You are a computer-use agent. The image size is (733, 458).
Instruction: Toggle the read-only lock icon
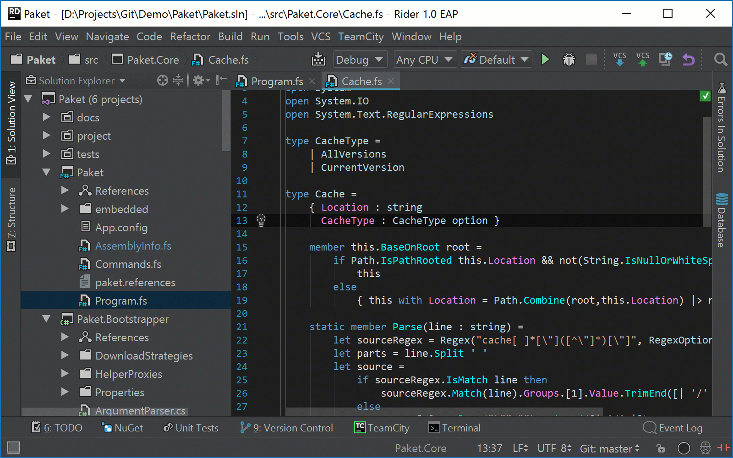click(x=660, y=448)
